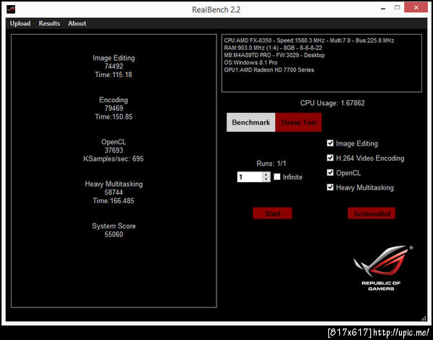
Task: Maximize the RealBench window
Action: coord(398,7)
